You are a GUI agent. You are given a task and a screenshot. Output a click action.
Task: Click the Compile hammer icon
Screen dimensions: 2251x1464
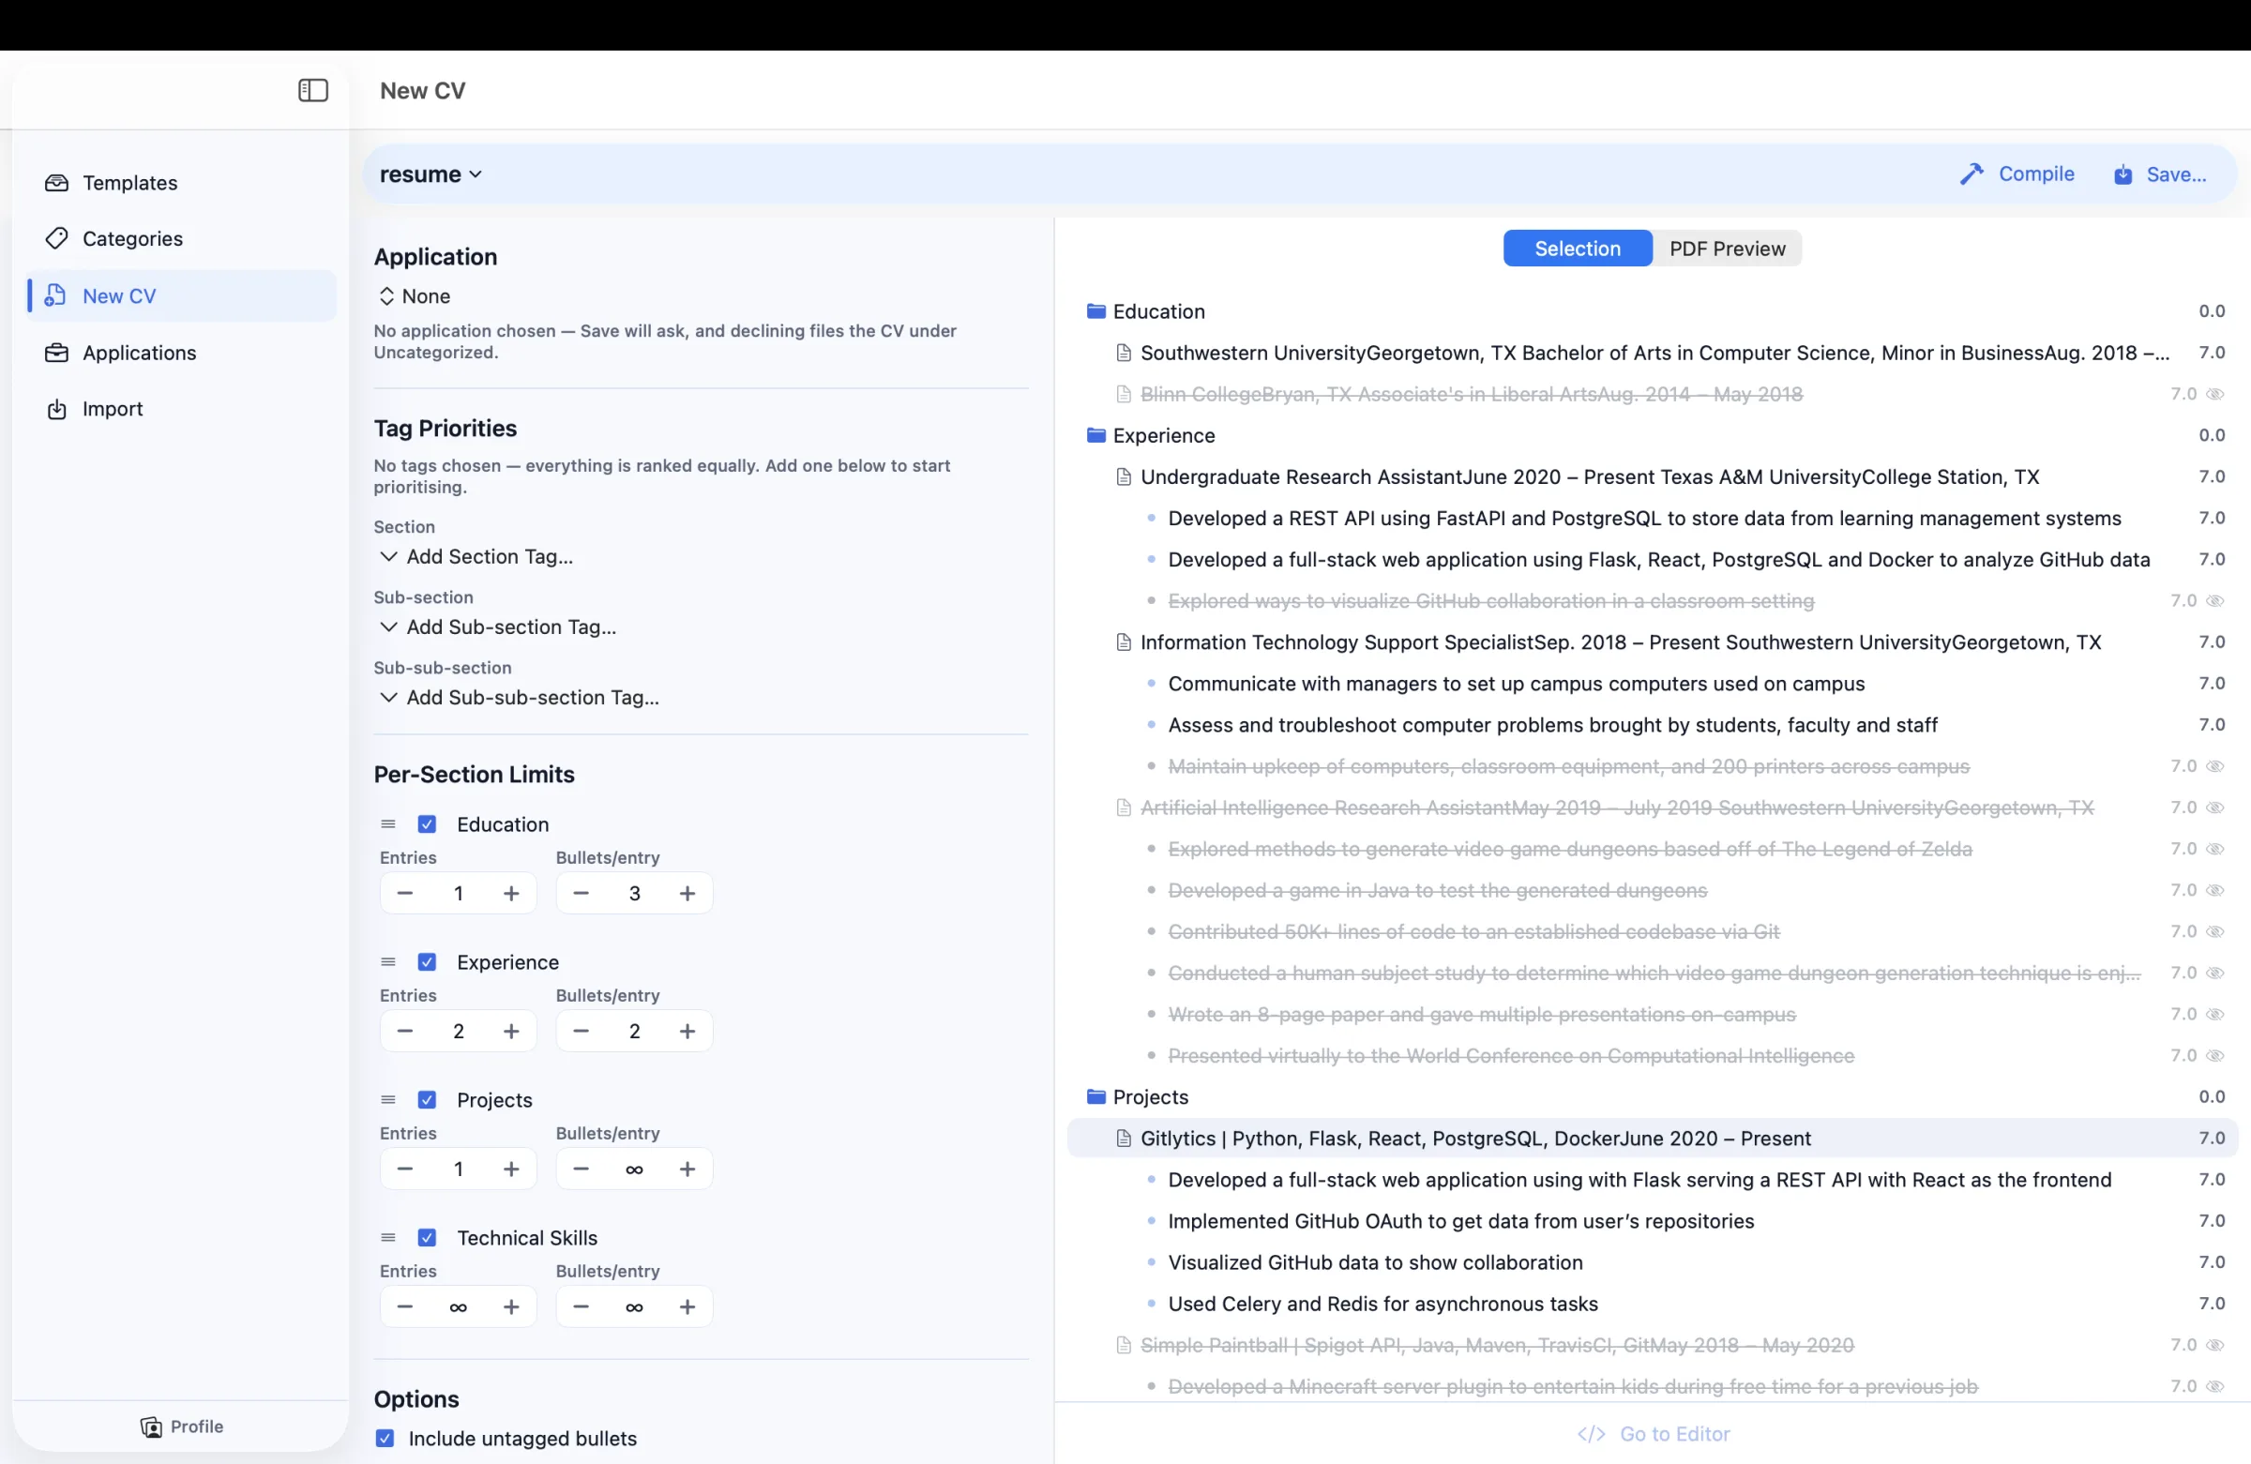tap(1972, 174)
